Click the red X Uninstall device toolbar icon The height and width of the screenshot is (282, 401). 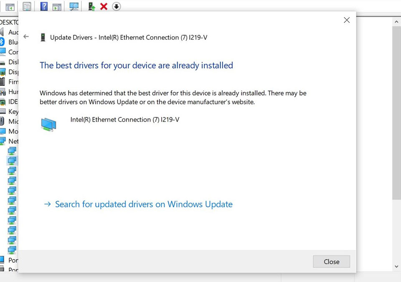104,6
